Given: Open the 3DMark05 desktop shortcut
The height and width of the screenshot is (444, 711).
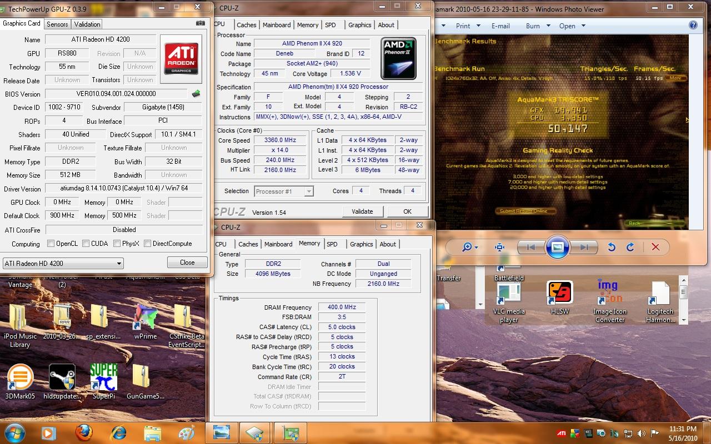Looking at the screenshot, I should [x=20, y=382].
